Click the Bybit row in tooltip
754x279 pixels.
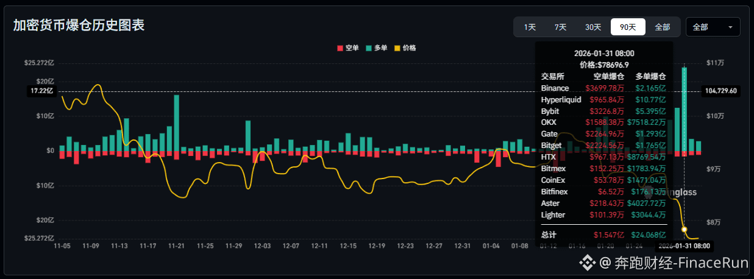coord(603,111)
